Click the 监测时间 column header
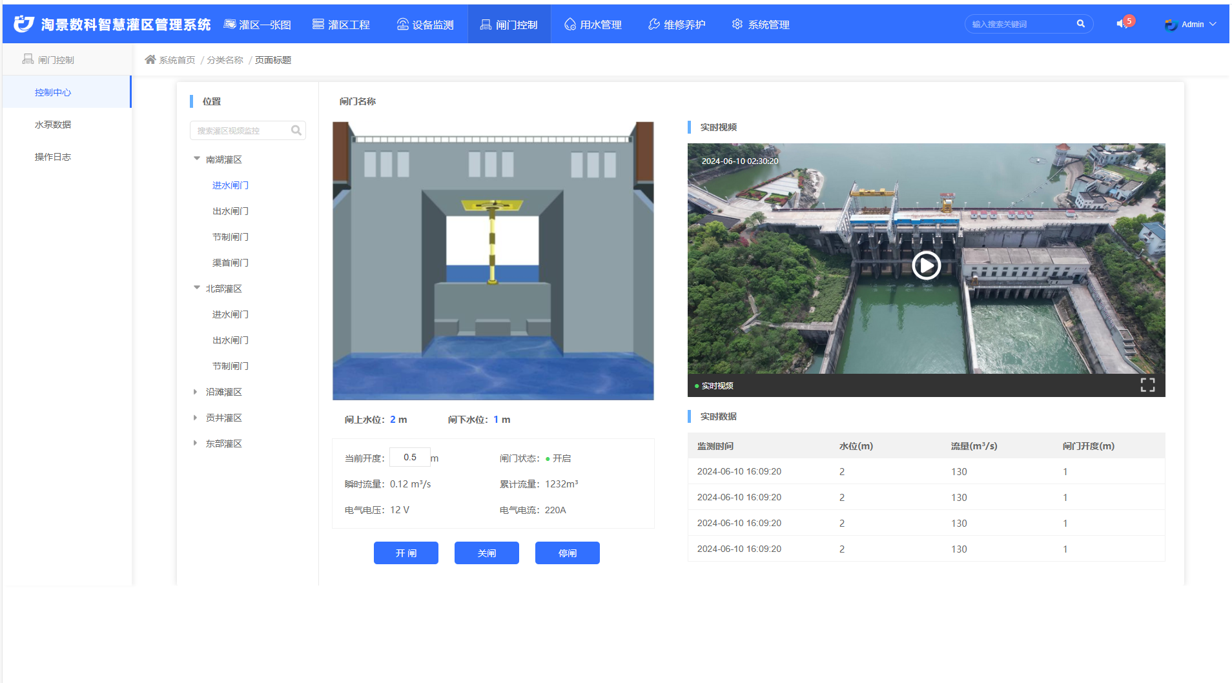 click(715, 446)
